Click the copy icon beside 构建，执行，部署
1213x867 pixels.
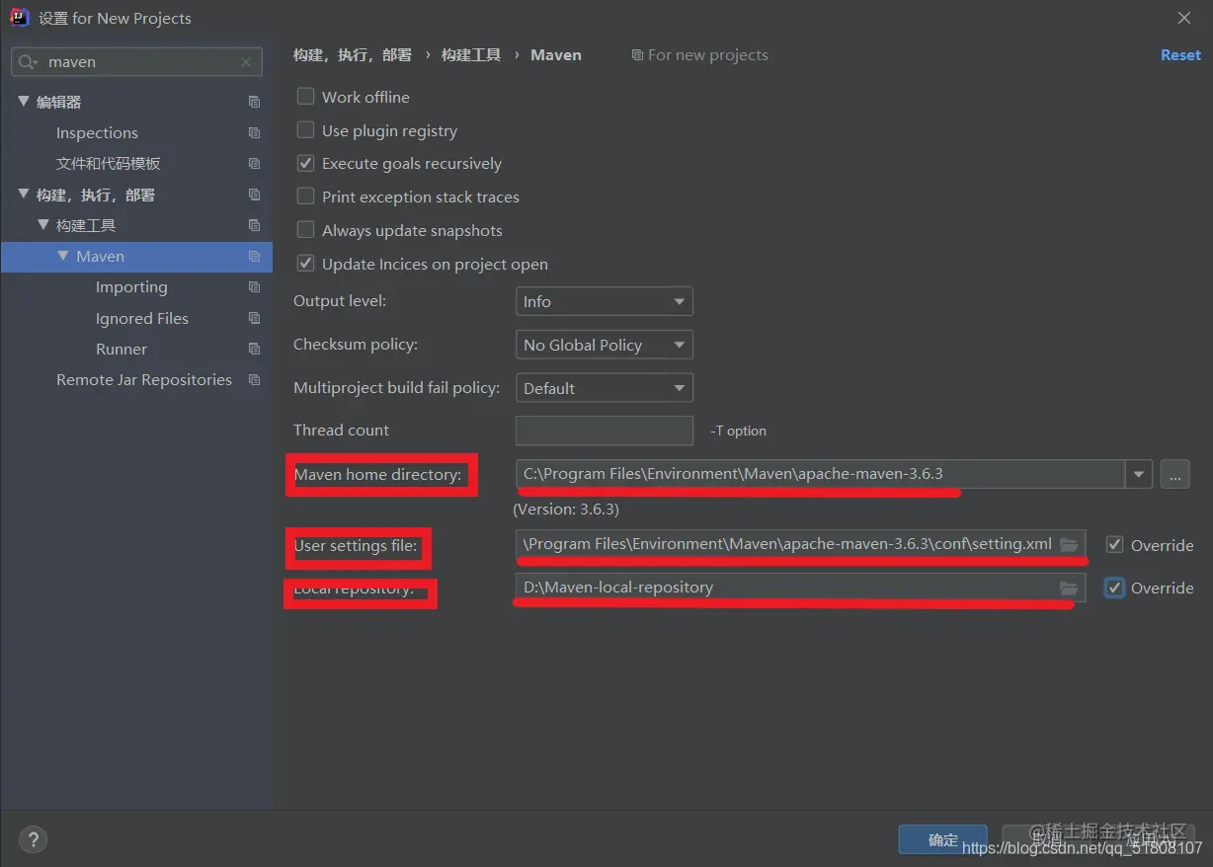[254, 195]
